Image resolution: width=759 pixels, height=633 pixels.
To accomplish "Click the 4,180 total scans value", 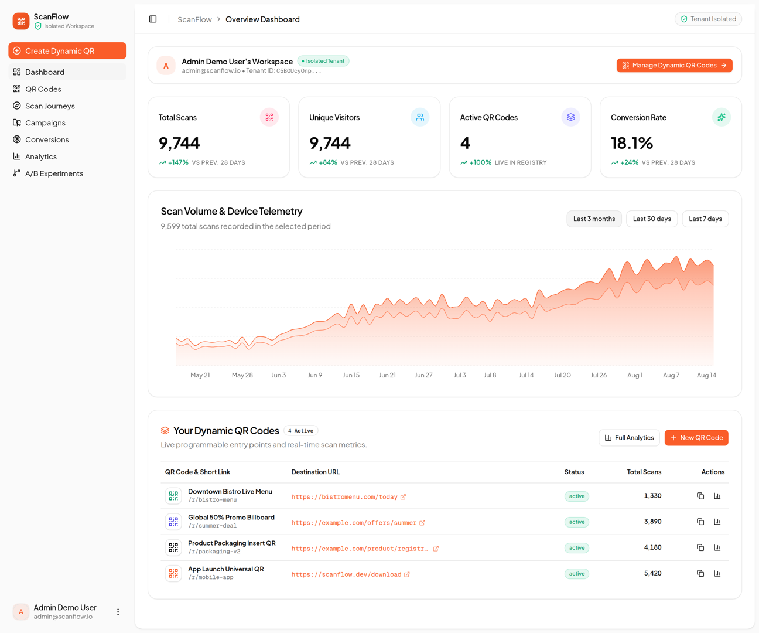I will [652, 547].
